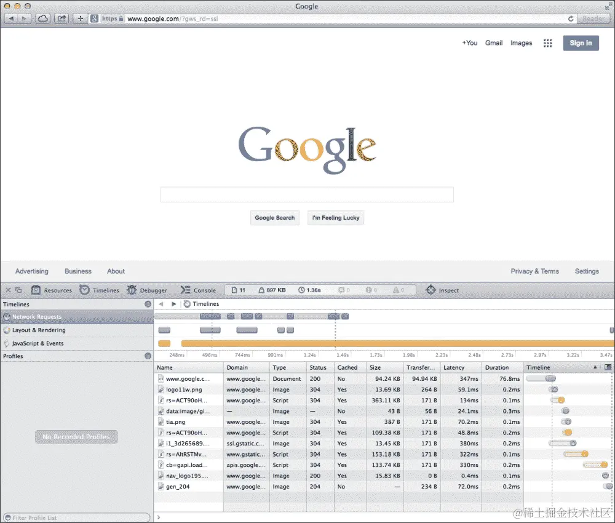This screenshot has height=523, width=615.
Task: Switch to the Resources tab
Action: (52, 290)
